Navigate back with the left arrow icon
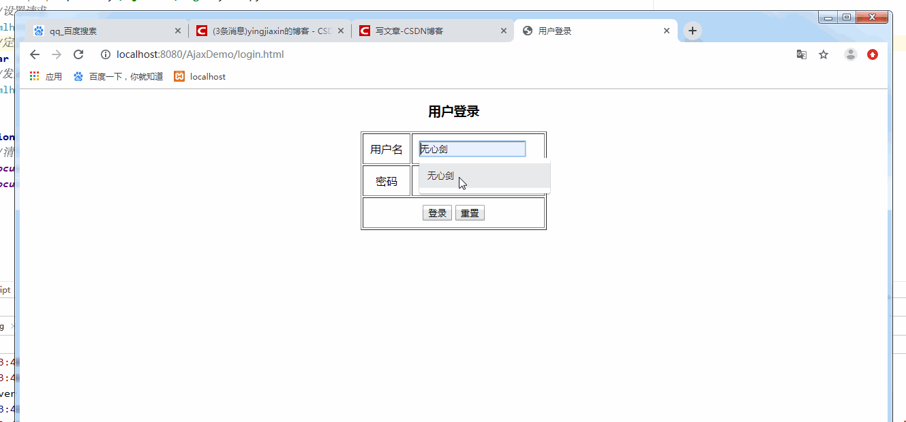This screenshot has height=422, width=906. pos(35,54)
